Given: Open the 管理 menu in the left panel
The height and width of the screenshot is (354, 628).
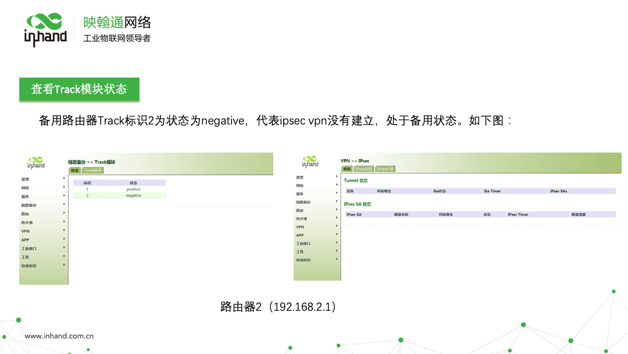Looking at the screenshot, I should pyautogui.click(x=25, y=179).
